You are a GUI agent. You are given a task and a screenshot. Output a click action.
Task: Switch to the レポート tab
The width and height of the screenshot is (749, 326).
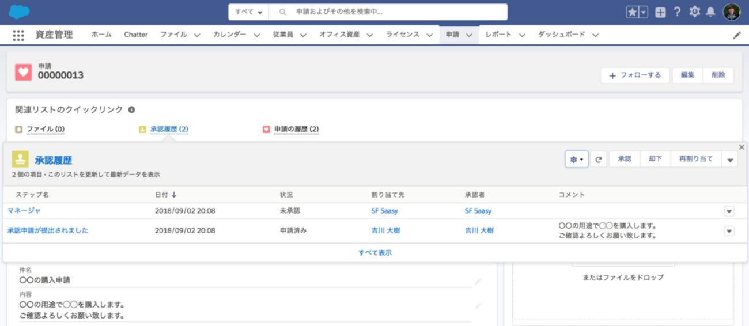pos(498,35)
